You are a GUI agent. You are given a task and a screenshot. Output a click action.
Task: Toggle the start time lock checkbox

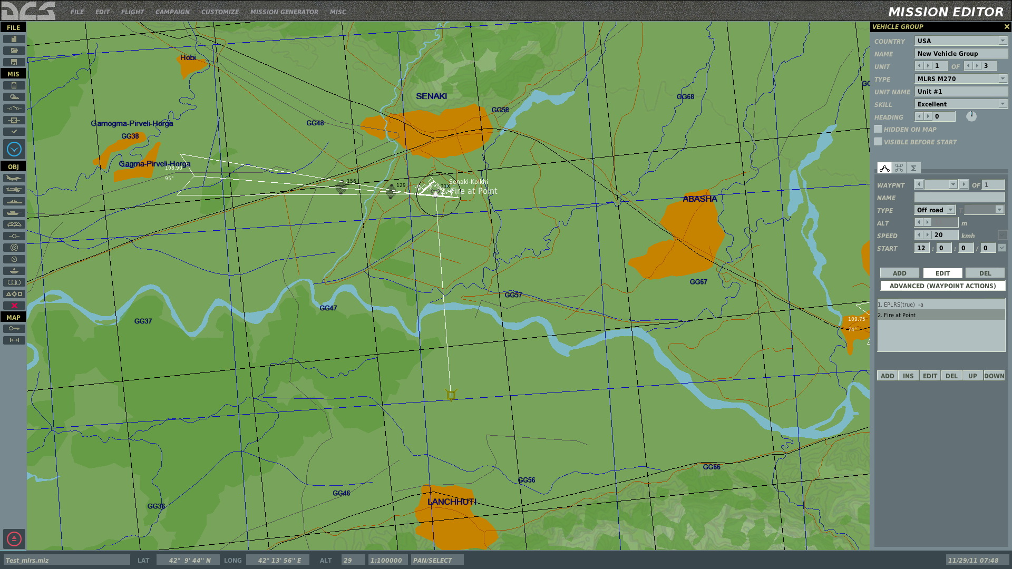(x=1002, y=248)
